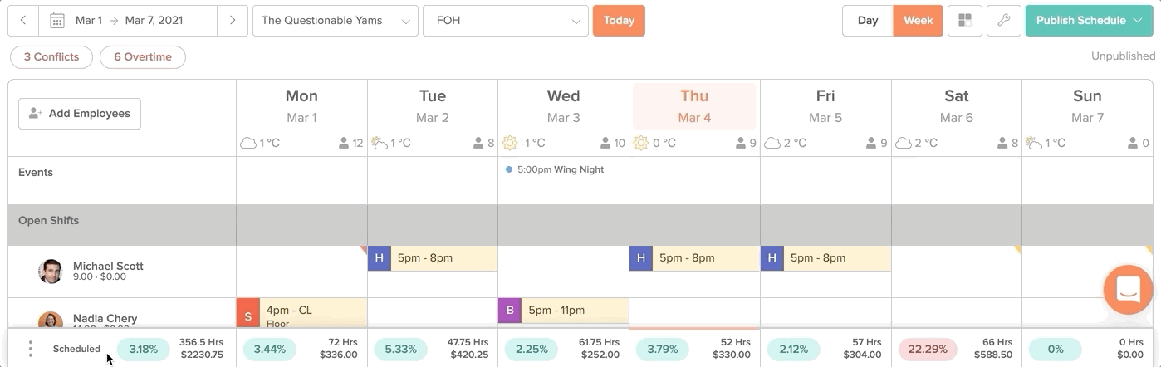Click Michael Scott's avatar photo
The height and width of the screenshot is (367, 1161).
tap(51, 272)
